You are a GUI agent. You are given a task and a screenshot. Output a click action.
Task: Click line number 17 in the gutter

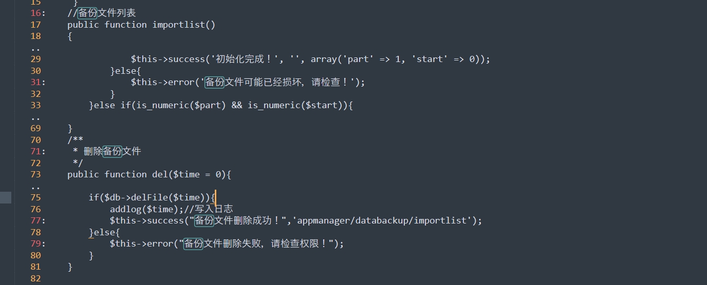35,25
